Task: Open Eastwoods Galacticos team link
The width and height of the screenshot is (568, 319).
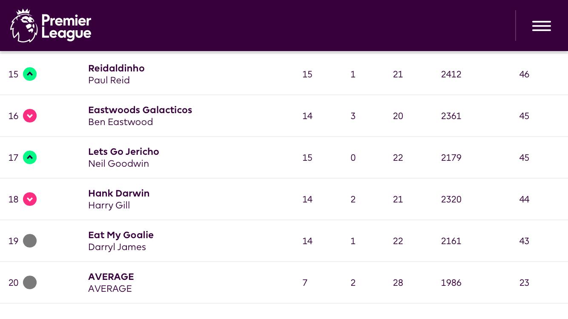Action: point(140,110)
